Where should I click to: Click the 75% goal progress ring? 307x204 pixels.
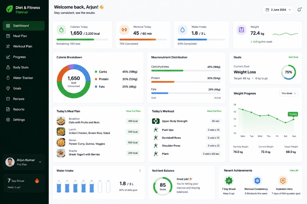(288, 72)
